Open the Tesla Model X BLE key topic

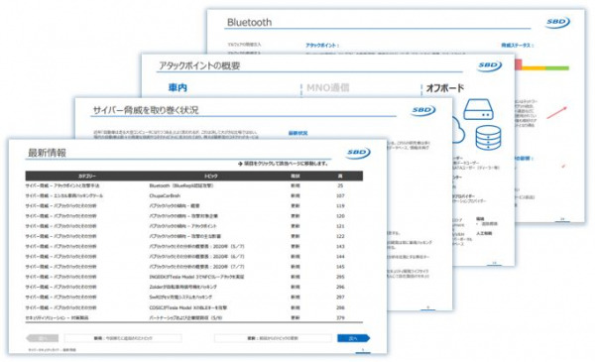193,307
